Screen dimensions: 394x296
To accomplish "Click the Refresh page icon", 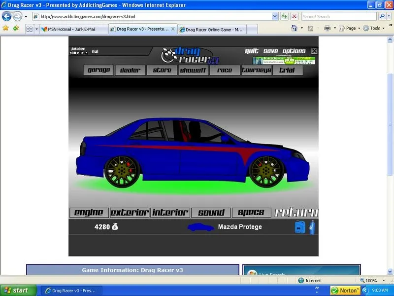I will pos(284,16).
